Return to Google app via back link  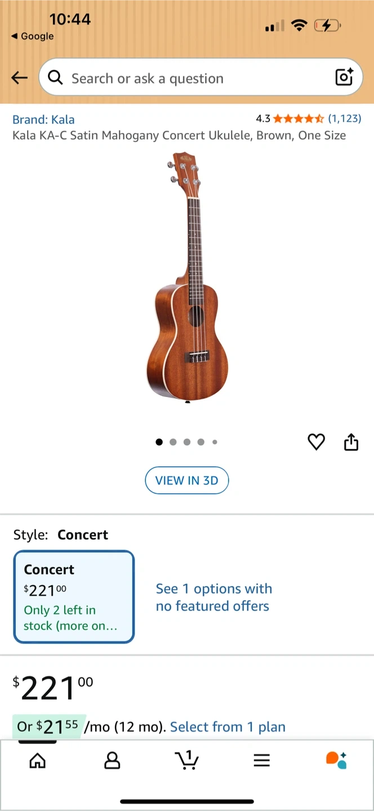click(33, 36)
